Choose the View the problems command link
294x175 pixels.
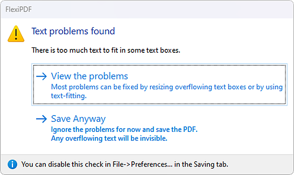coord(159,85)
